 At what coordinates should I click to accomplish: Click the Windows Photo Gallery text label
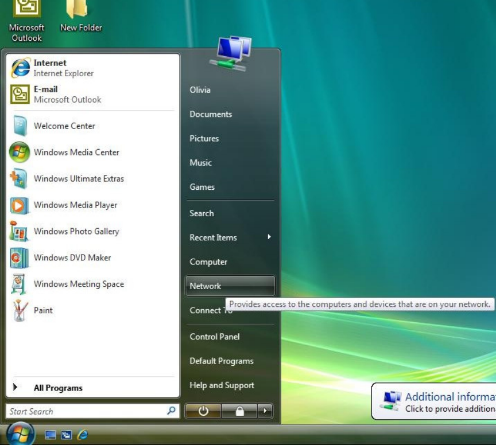point(76,231)
